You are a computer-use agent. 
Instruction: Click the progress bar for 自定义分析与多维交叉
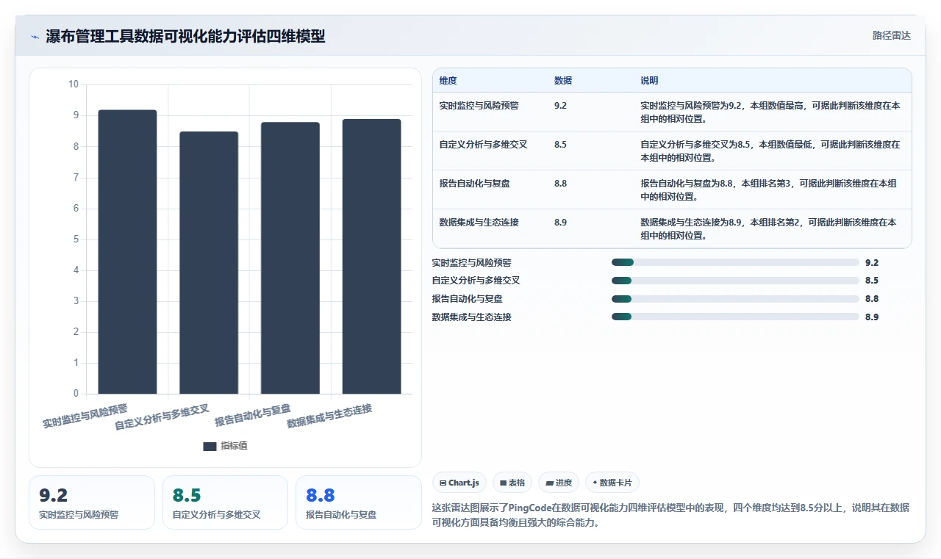tap(735, 281)
